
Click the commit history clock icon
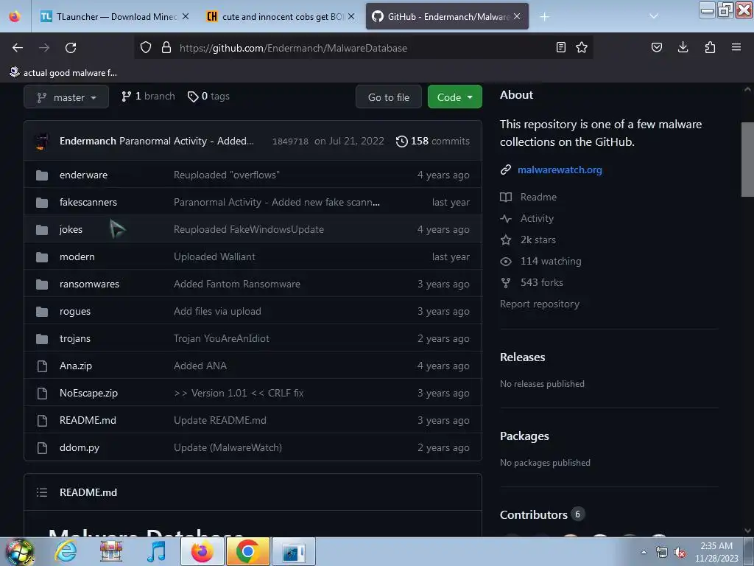[401, 141]
